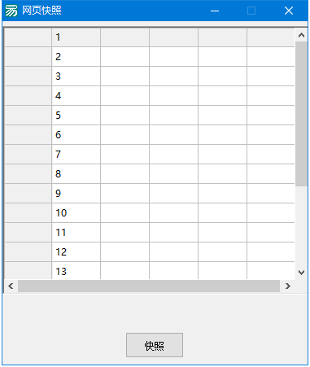Close the 网页快照 window
310x367 pixels.
[289, 11]
